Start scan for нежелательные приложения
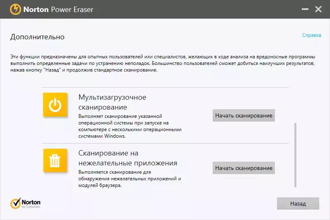This screenshot has height=220, width=330. pos(244,168)
